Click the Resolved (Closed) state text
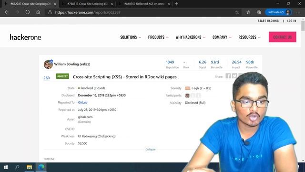Image resolution: width=305 pixels, height=172 pixels. (x=92, y=88)
